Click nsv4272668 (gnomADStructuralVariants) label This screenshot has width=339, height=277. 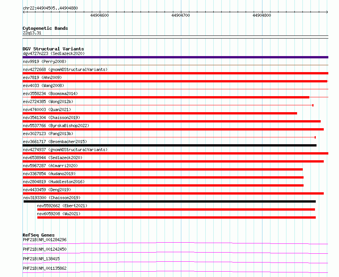pos(65,69)
